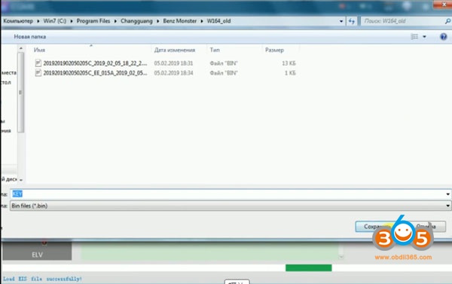Image resolution: width=452 pixels, height=284 pixels.
Task: Go to Benz Monster in breadcrumb
Action: click(x=180, y=21)
